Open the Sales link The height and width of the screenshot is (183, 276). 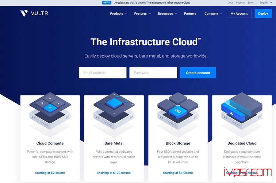251,3
